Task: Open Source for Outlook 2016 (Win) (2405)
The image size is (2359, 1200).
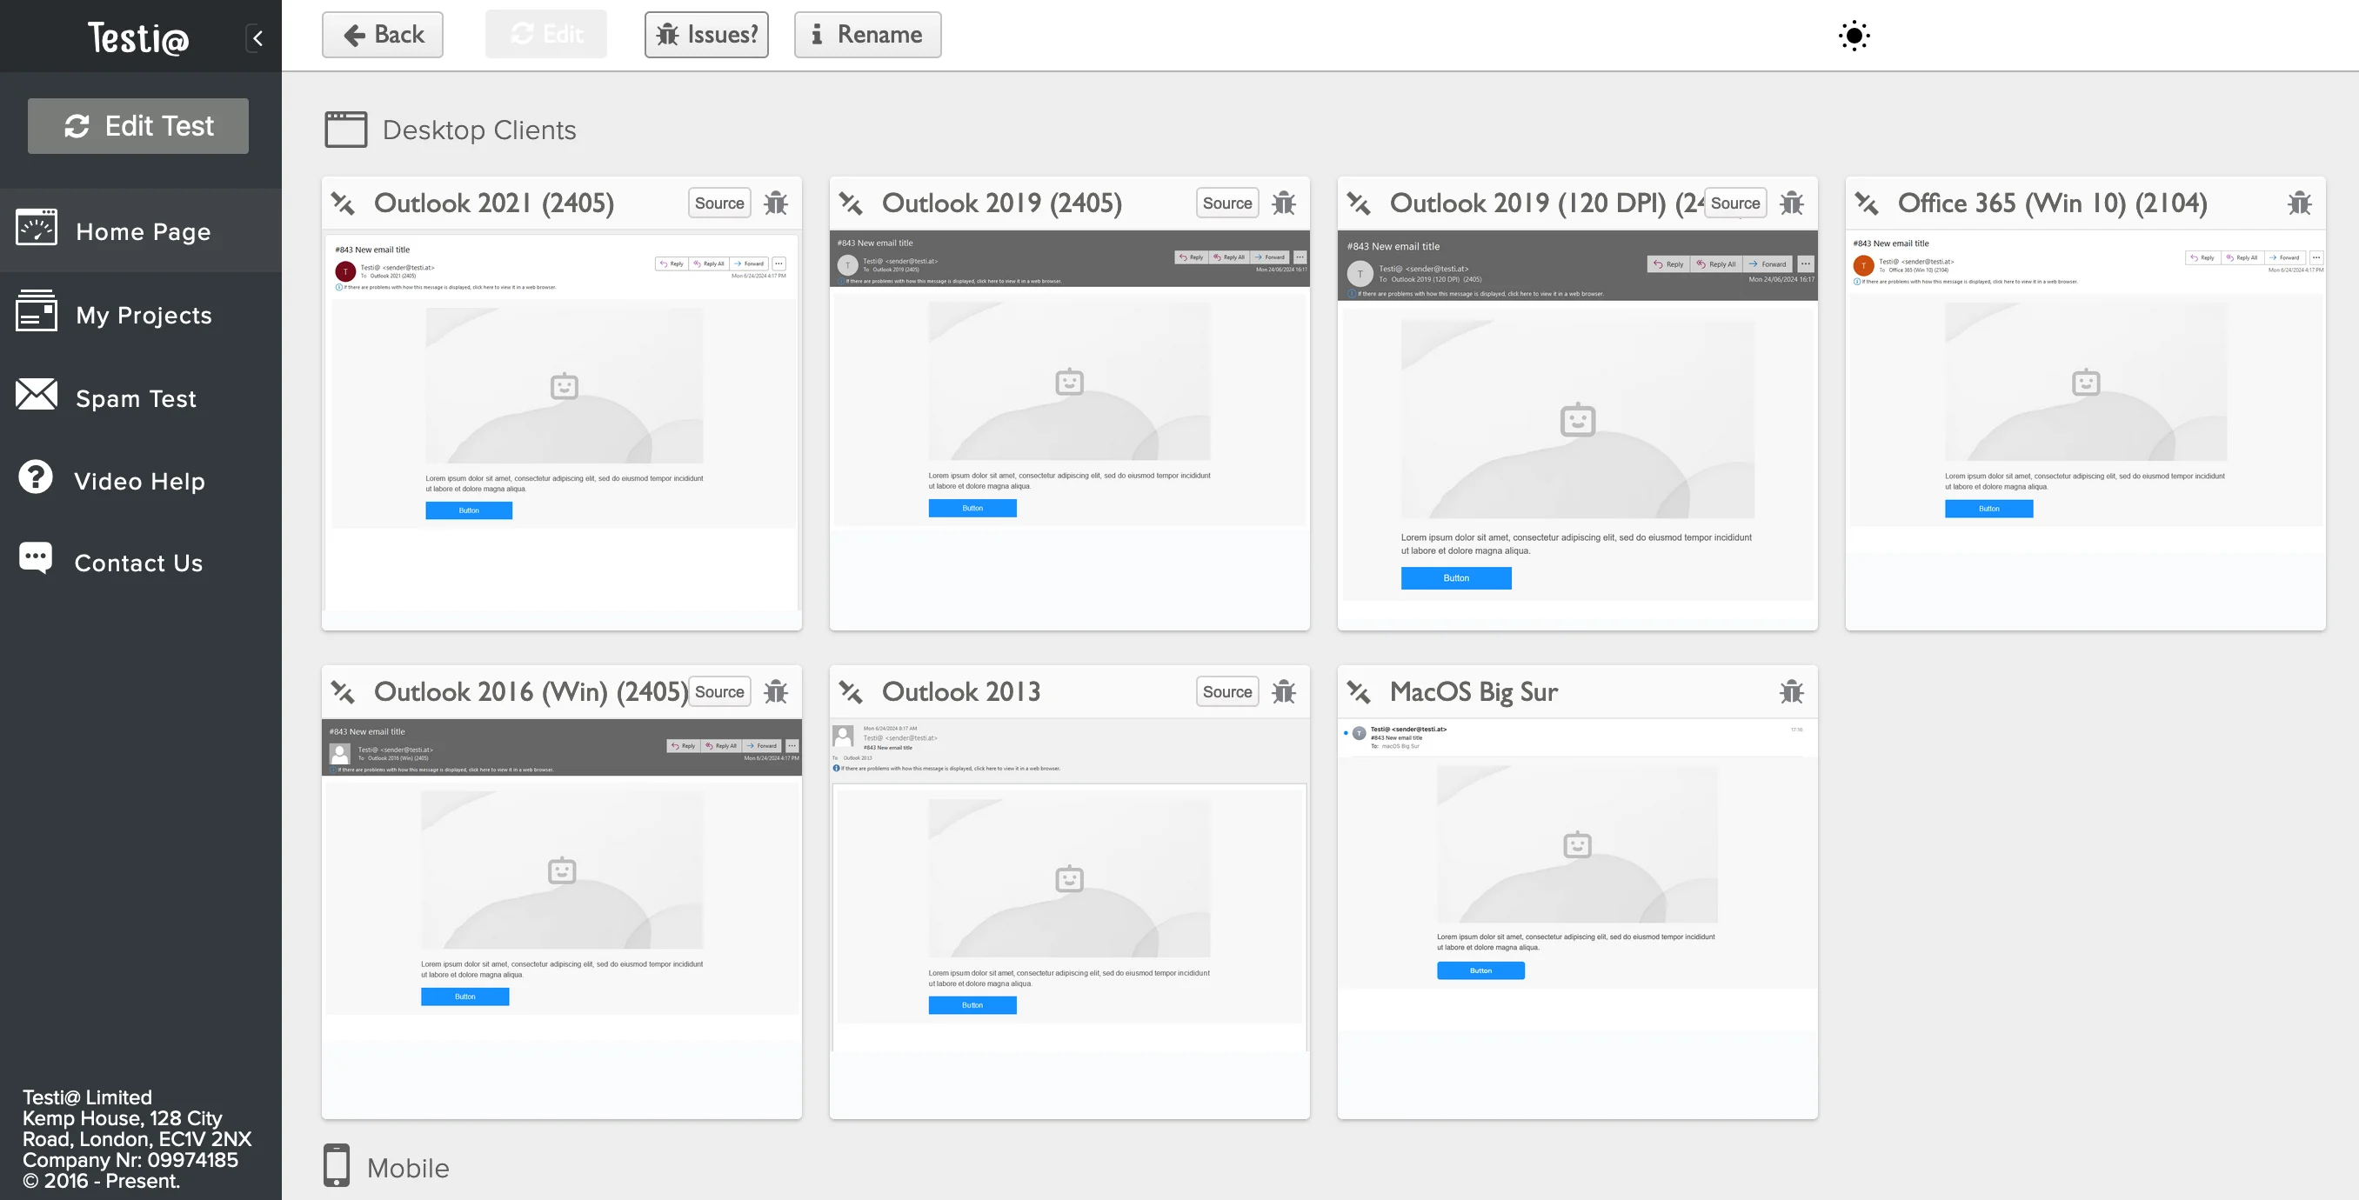Action: coord(718,692)
